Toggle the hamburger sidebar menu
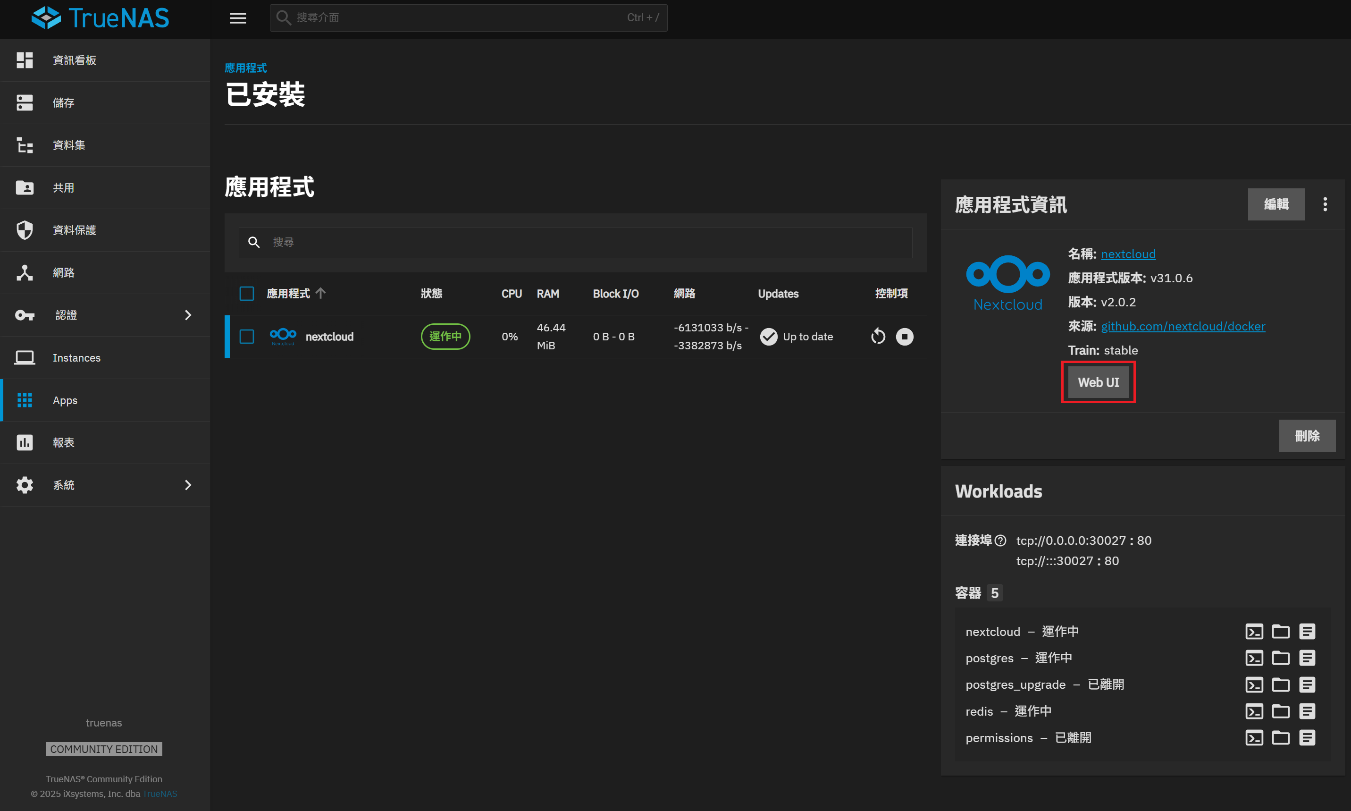The width and height of the screenshot is (1351, 811). click(x=238, y=18)
